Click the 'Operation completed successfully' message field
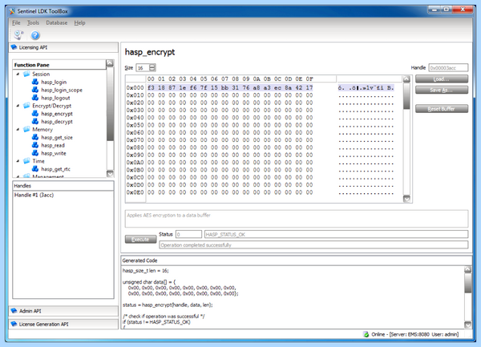The width and height of the screenshot is (481, 347). click(313, 245)
